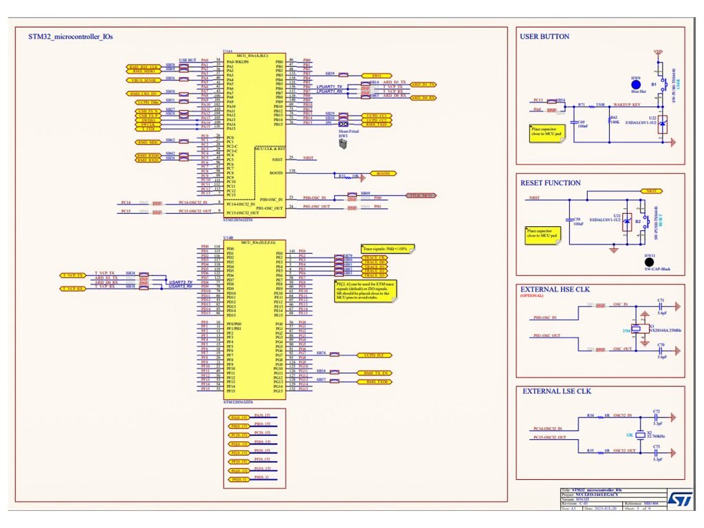
Task: Click the TRACE_CK net port
Action: 373,258
